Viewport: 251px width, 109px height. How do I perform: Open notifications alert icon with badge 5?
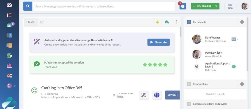[183, 6]
